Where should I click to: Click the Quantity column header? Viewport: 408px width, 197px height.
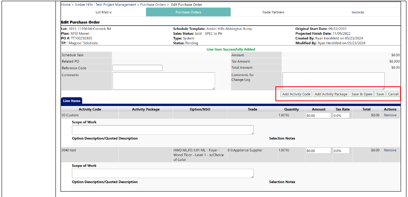292,109
